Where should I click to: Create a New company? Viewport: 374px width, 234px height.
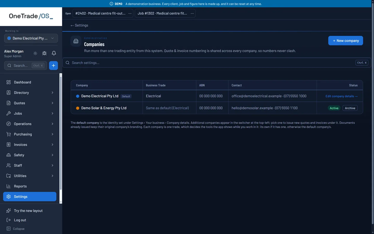(x=346, y=41)
